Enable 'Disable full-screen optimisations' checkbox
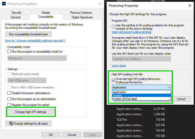This screenshot has height=139, width=195. [x=9, y=93]
